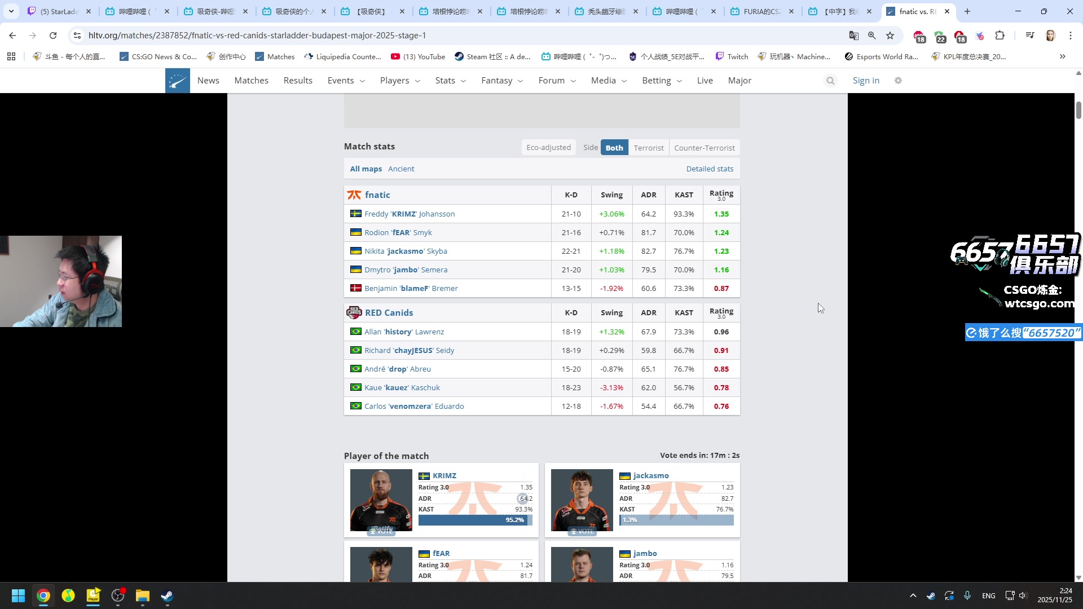Select the Terrorist side filter
The height and width of the screenshot is (609, 1083).
point(648,148)
